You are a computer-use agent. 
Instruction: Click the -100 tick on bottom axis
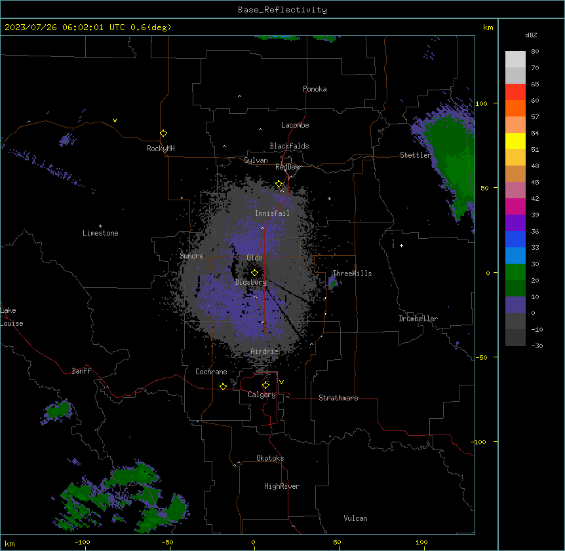pos(82,542)
